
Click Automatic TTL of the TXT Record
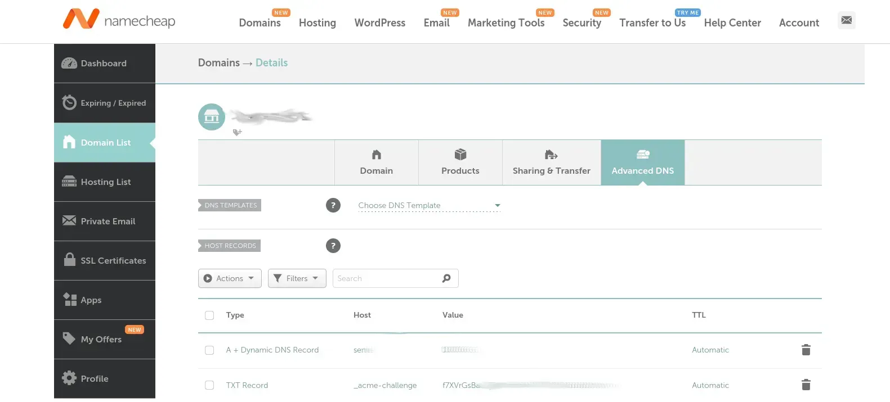click(710, 385)
